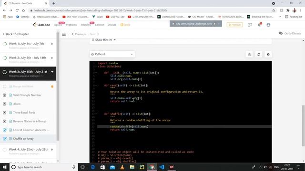Image resolution: width=305 pixels, height=171 pixels.
Task: Open the playground icon in header
Action: click(250, 25)
